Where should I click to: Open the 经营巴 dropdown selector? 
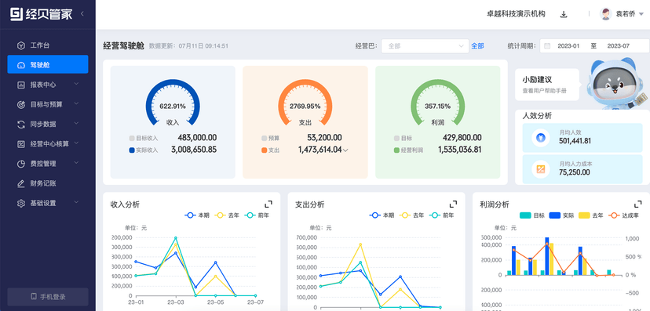pyautogui.click(x=425, y=46)
